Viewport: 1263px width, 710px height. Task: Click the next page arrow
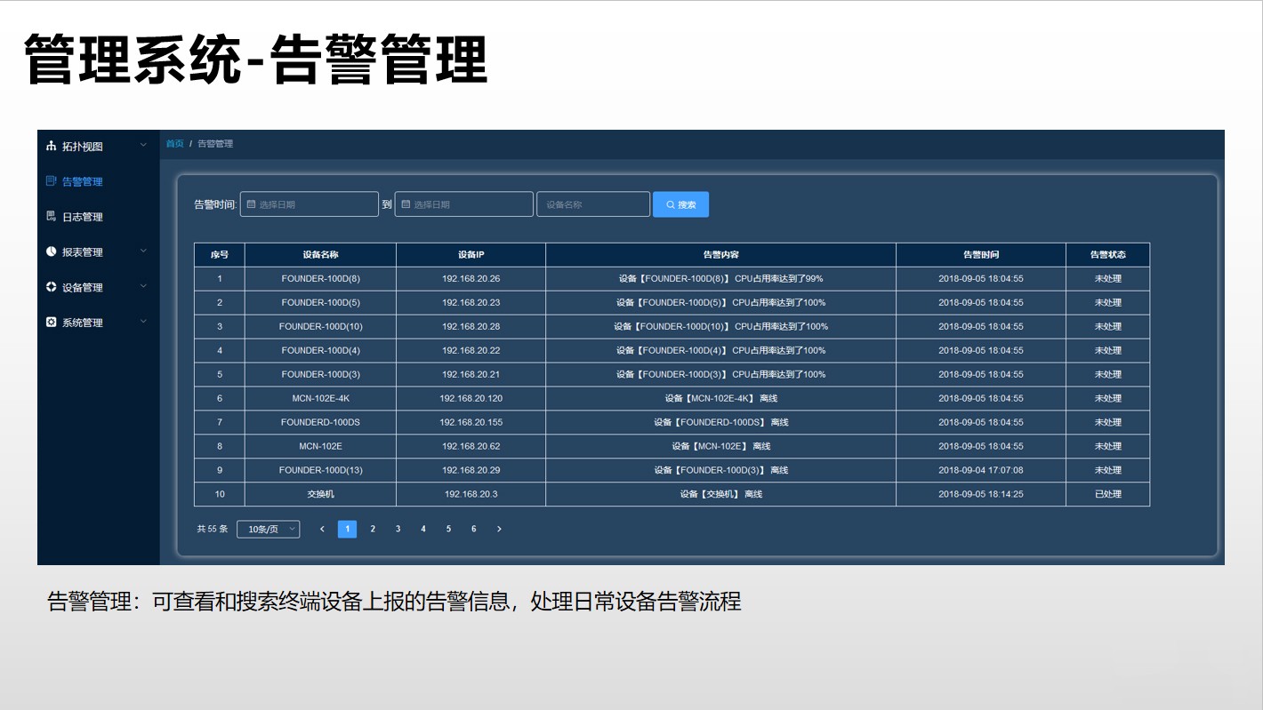[x=499, y=529]
